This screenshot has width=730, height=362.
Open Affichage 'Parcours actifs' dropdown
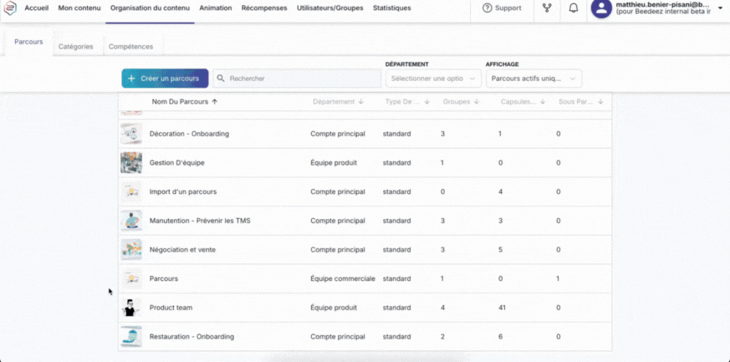point(533,79)
